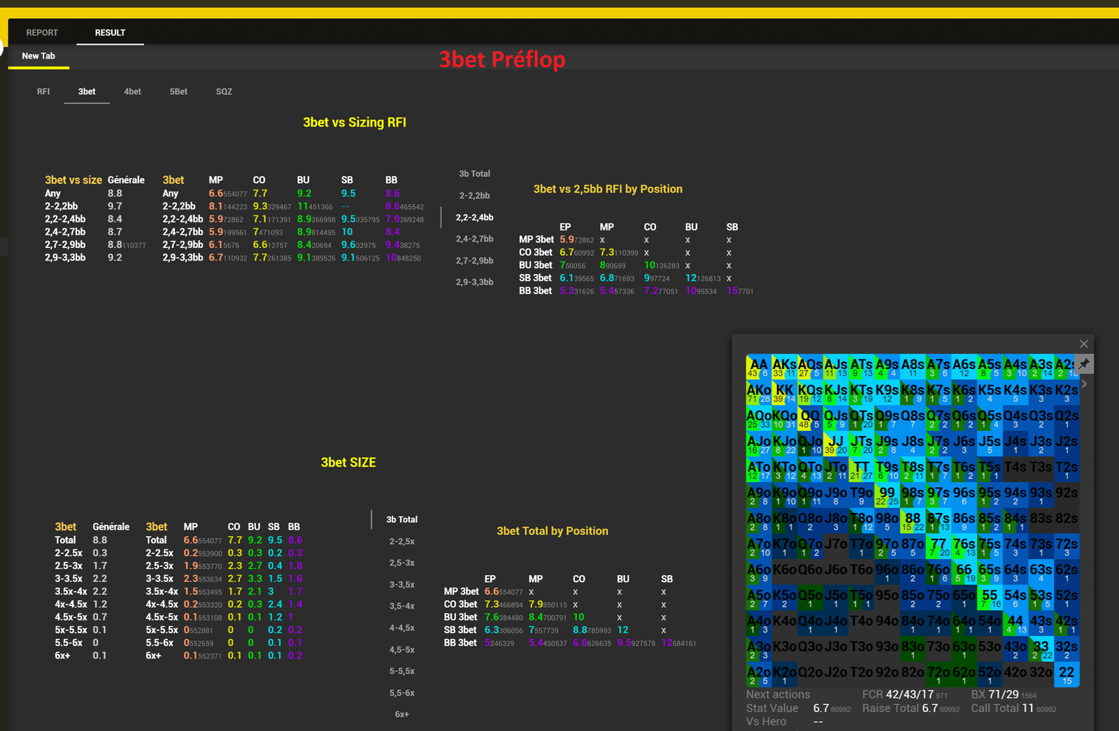1119x731 pixels.
Task: Pin the hand range matrix popup
Action: [x=1084, y=363]
